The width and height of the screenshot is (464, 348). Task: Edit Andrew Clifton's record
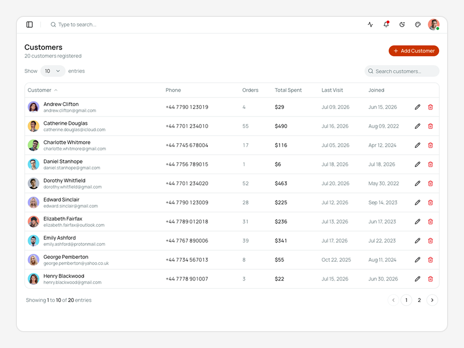[x=417, y=107]
